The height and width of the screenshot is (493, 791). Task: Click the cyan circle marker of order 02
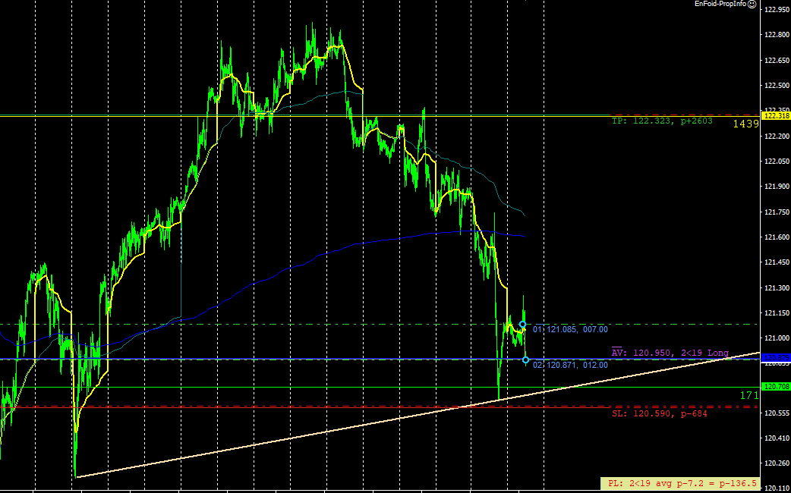525,360
